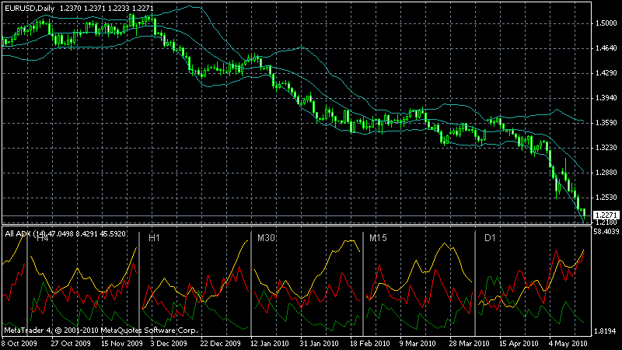The width and height of the screenshot is (622, 350).
Task: Click the 15 Apr 2010 date label
Action: pyautogui.click(x=519, y=344)
